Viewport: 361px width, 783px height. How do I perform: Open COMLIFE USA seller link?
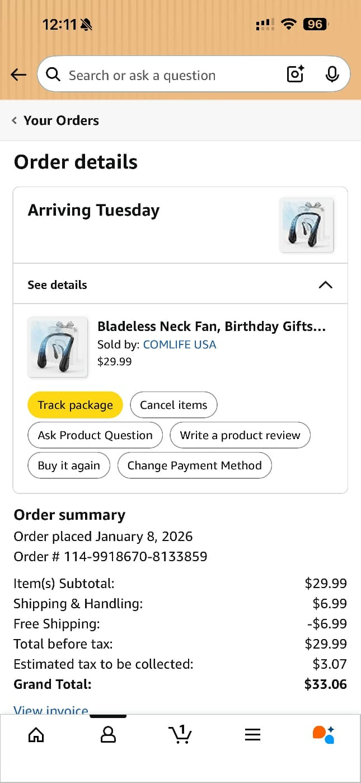(x=180, y=344)
